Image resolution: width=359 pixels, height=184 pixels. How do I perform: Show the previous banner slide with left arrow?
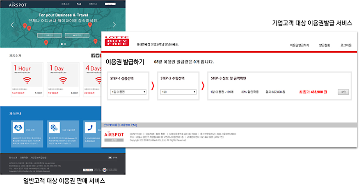12,25
